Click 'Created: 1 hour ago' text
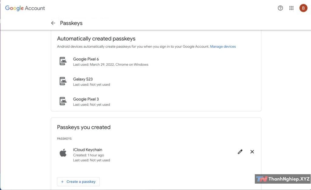Screen dimensions: 311x190 pyautogui.click(x=88, y=155)
